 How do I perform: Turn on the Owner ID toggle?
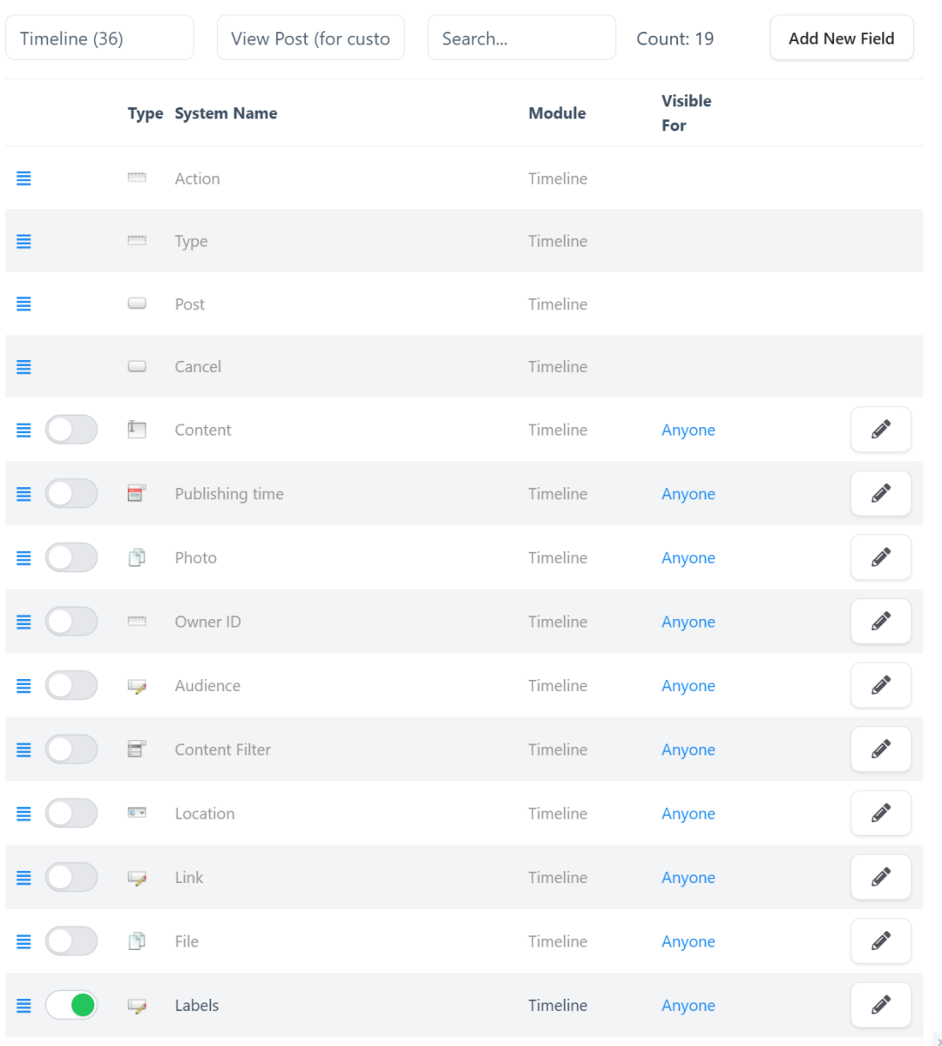pos(71,621)
